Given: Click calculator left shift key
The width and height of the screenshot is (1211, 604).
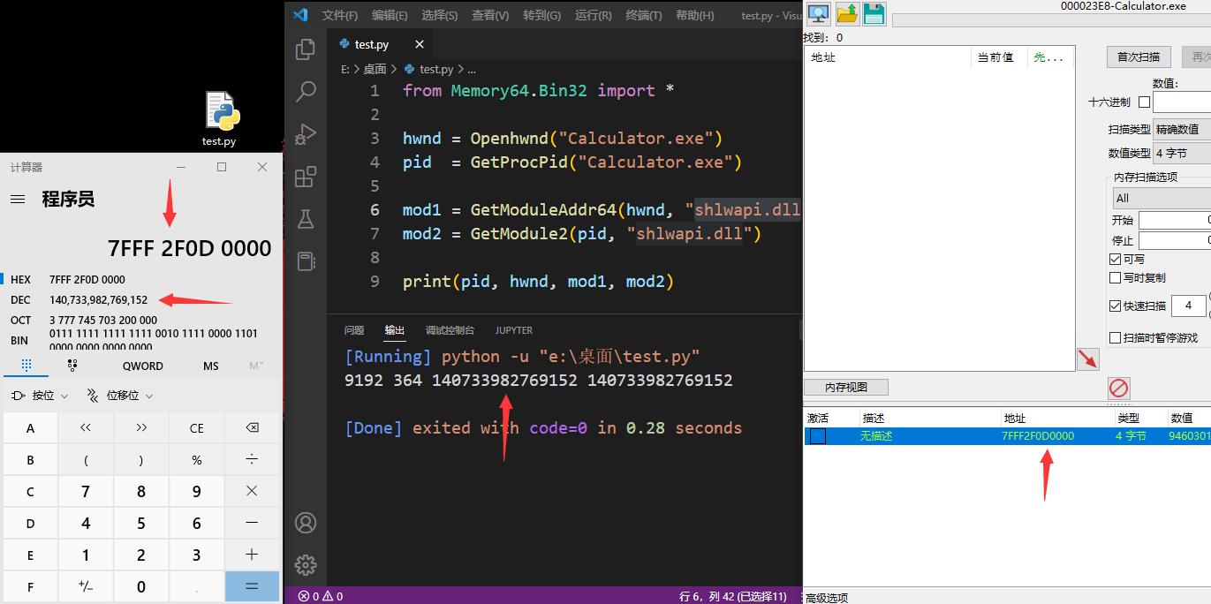Looking at the screenshot, I should [x=86, y=428].
